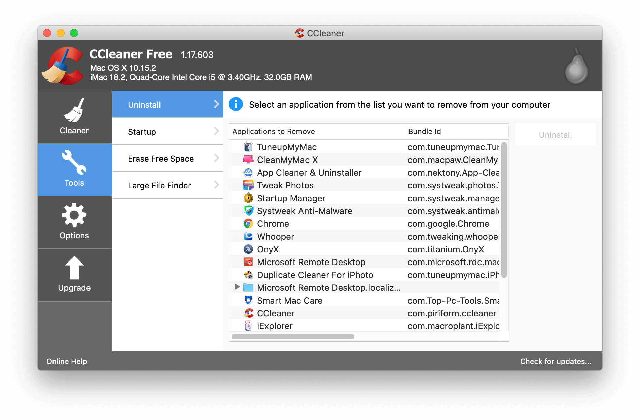Open the Large File Finder tab

168,185
